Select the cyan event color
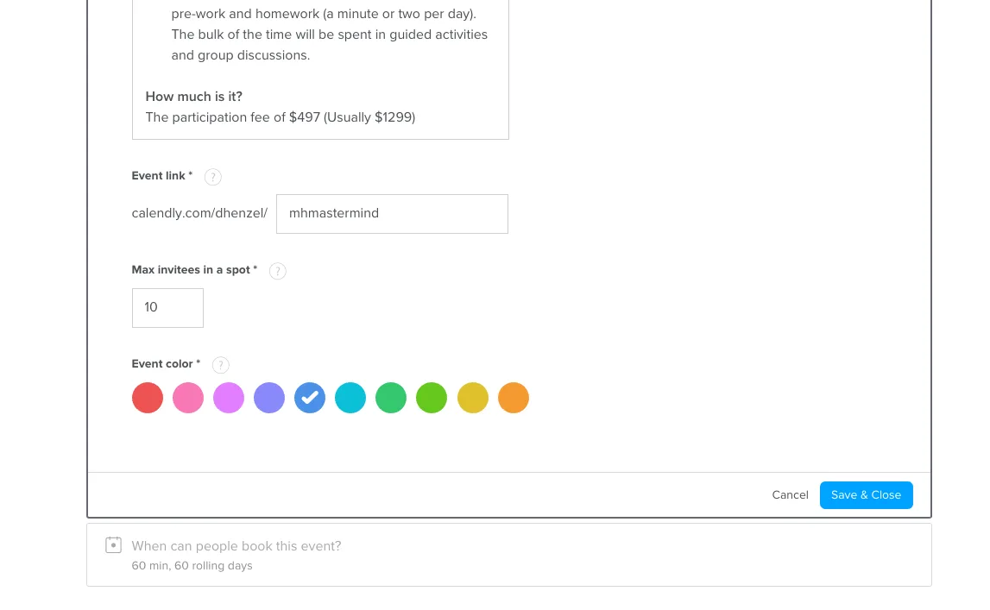This screenshot has height=610, width=990. 350,398
